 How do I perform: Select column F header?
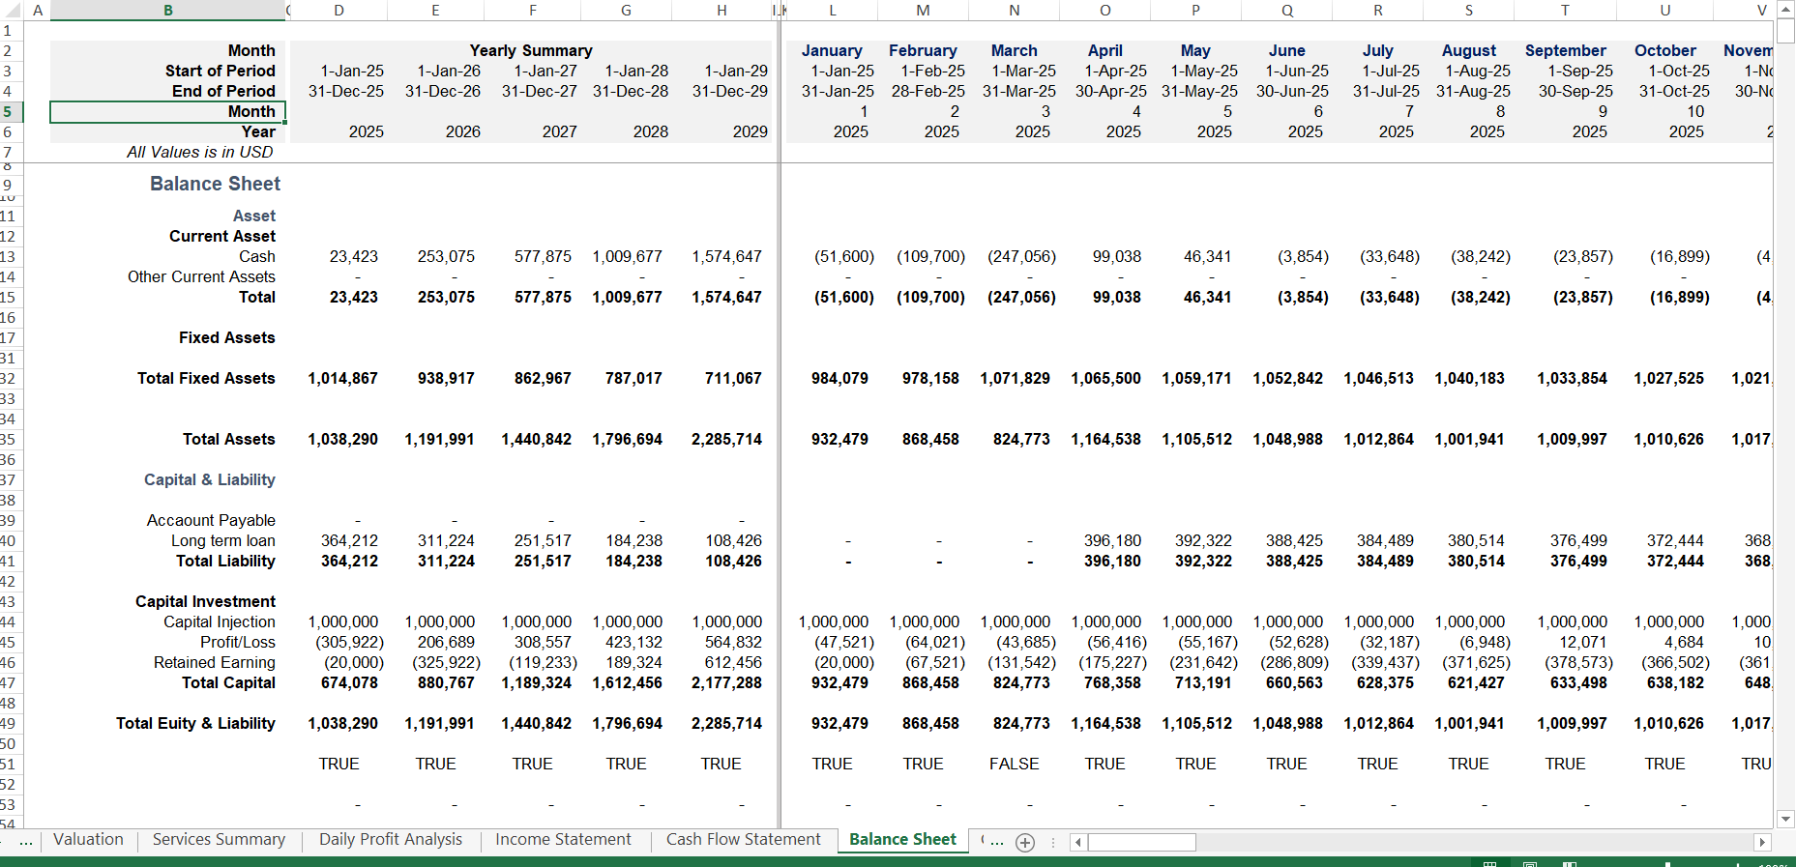point(532,11)
